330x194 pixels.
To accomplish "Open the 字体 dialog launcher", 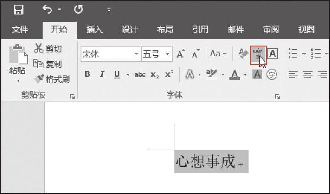I will coord(278,97).
